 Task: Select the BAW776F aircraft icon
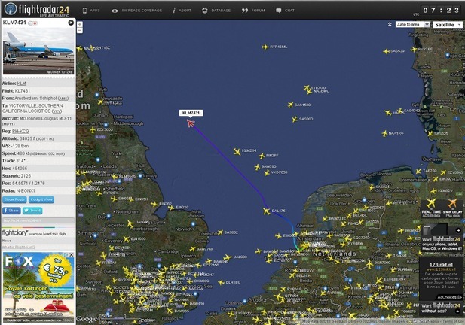192,249
